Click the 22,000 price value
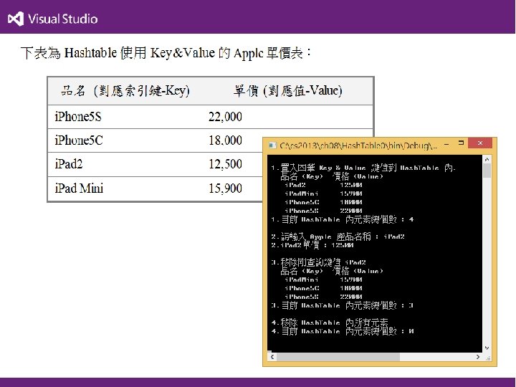This screenshot has width=516, height=387. [225, 117]
